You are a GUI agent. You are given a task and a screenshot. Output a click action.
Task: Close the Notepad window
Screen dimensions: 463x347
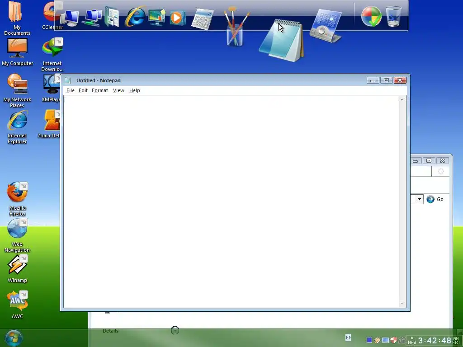[400, 80]
